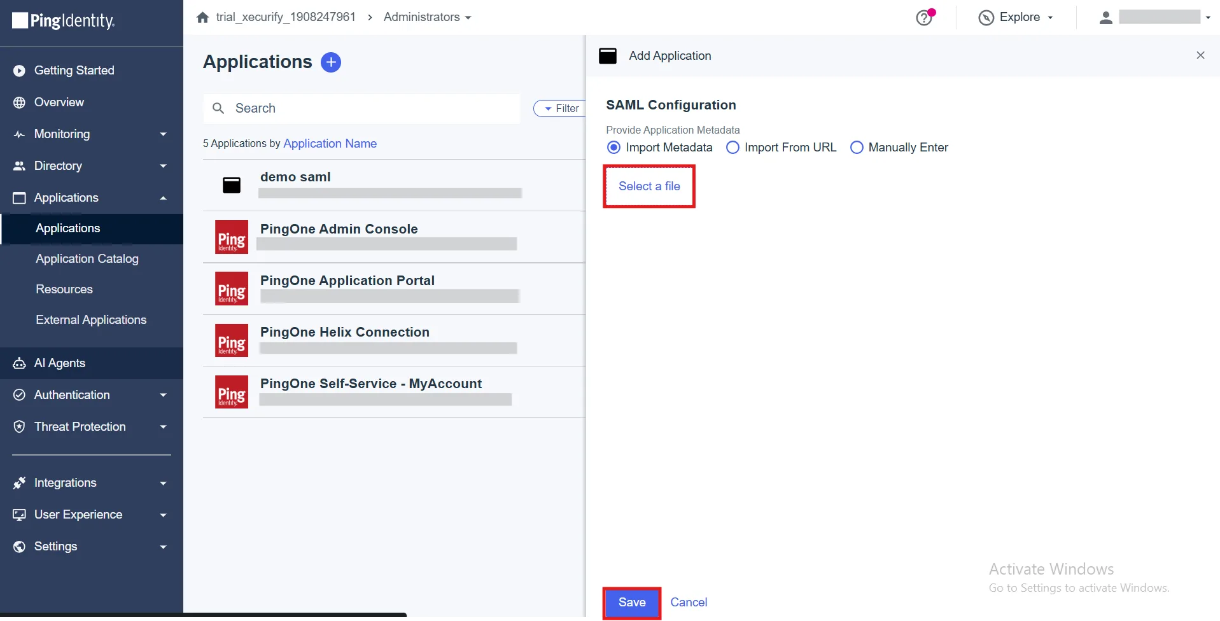Viewport: 1220px width, 621px height.
Task: Click the home icon in breadcrumb
Action: click(x=203, y=17)
